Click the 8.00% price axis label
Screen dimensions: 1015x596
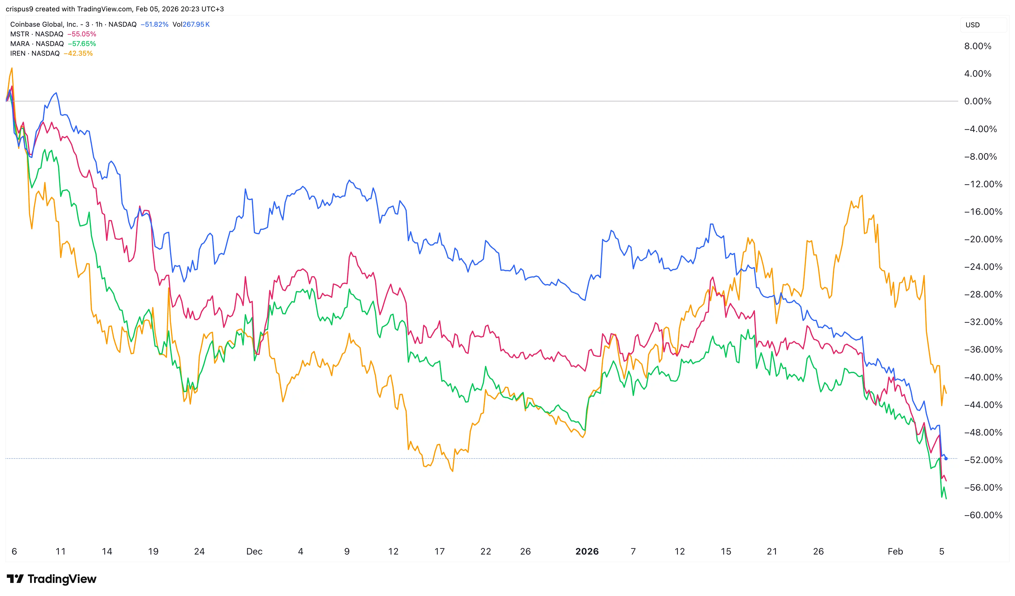point(978,46)
